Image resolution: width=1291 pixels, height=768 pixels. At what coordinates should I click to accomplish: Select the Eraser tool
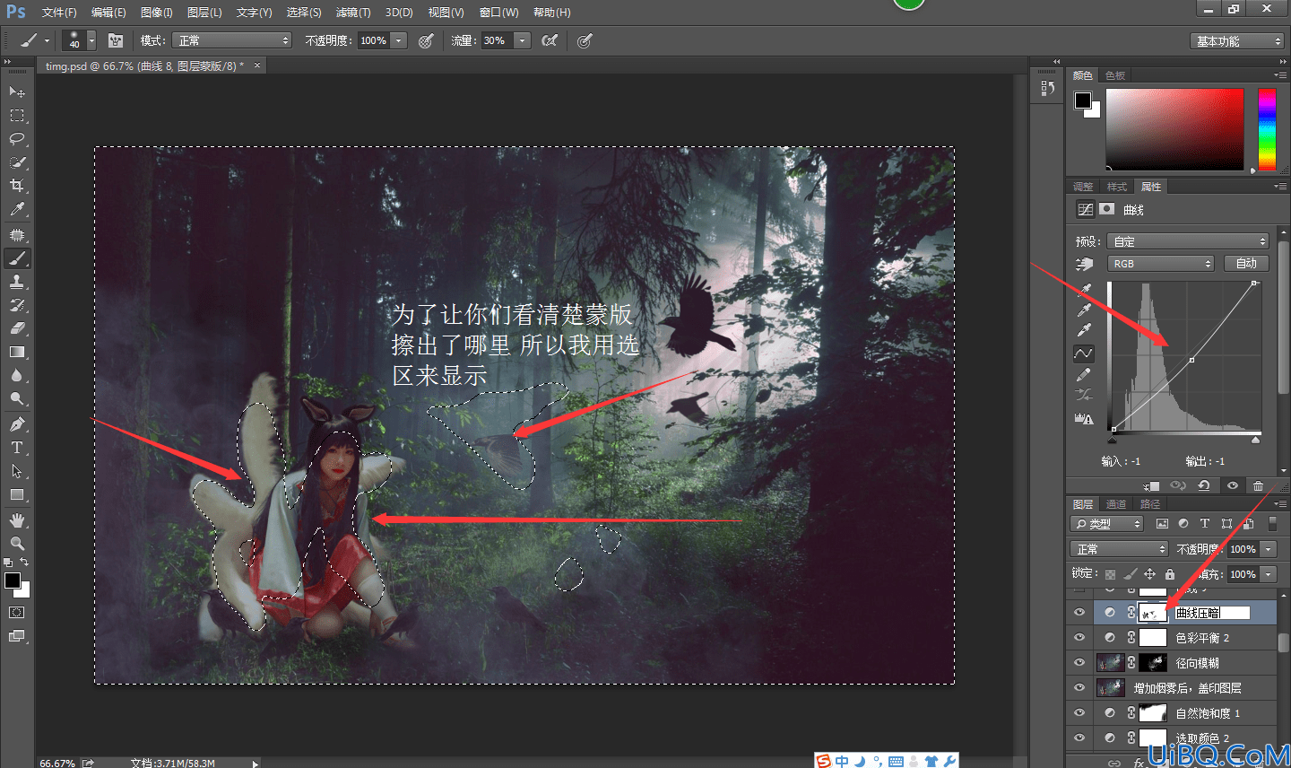[x=17, y=328]
